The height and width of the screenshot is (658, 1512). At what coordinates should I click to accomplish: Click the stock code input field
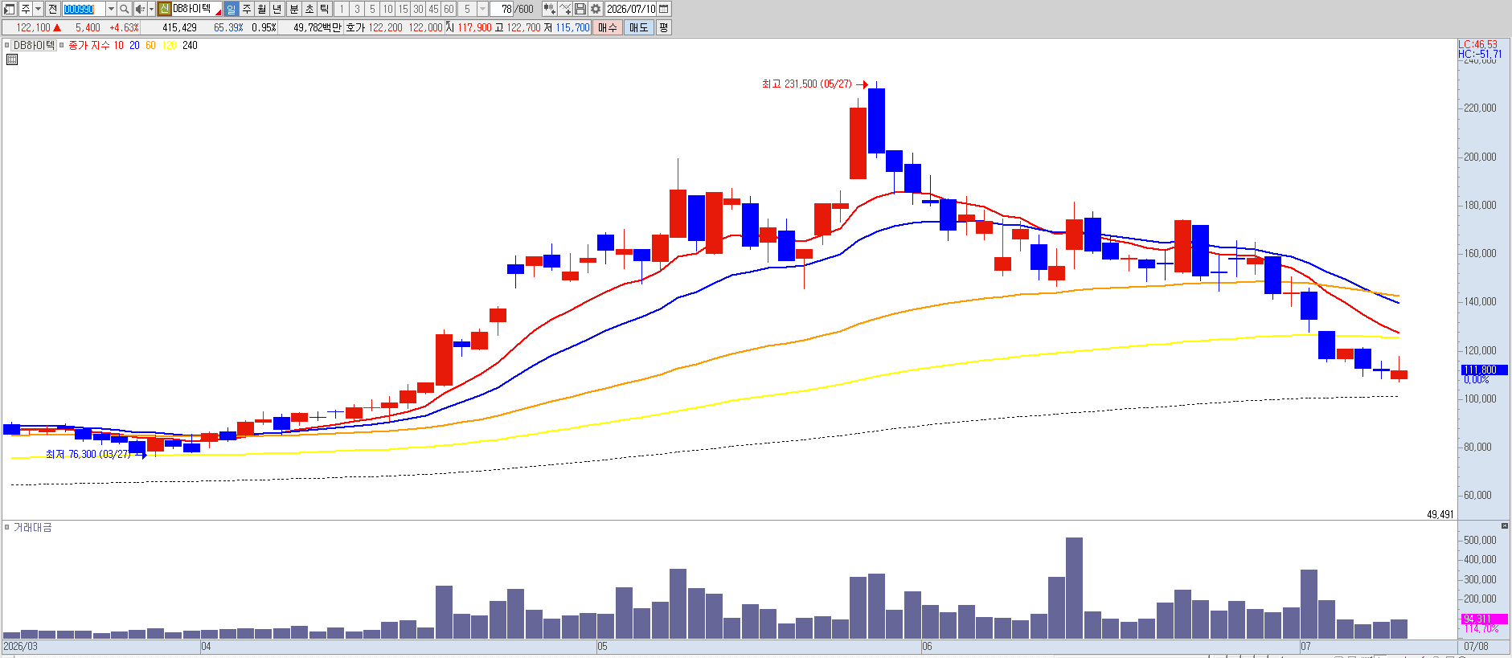click(x=84, y=9)
